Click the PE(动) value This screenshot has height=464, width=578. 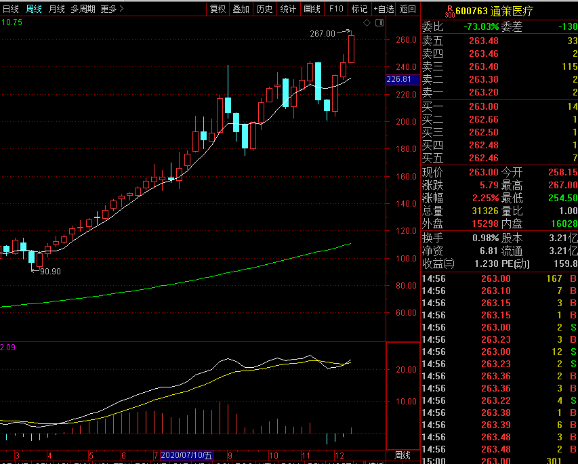pyautogui.click(x=566, y=264)
